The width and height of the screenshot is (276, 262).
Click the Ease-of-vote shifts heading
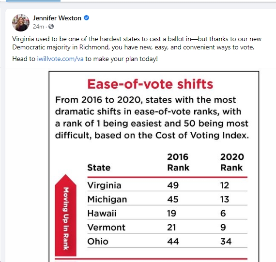pos(150,84)
